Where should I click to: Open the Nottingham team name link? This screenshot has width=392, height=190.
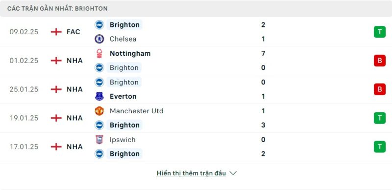coord(130,53)
